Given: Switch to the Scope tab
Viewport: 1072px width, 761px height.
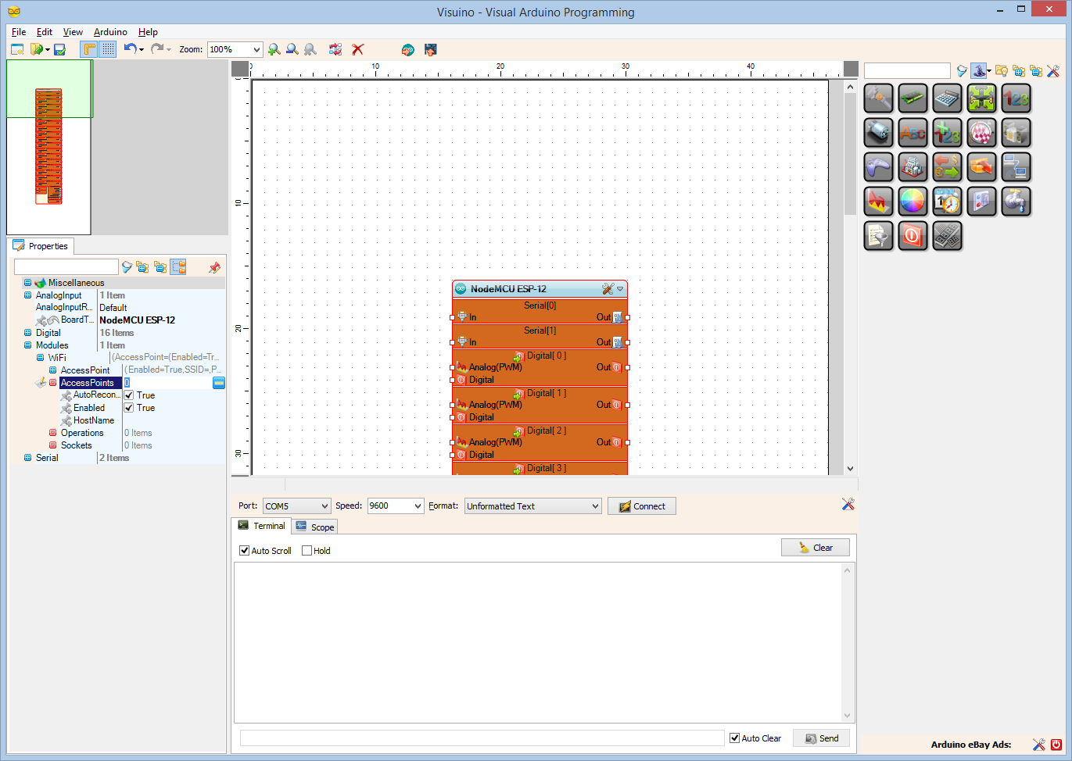Looking at the screenshot, I should click(x=315, y=527).
